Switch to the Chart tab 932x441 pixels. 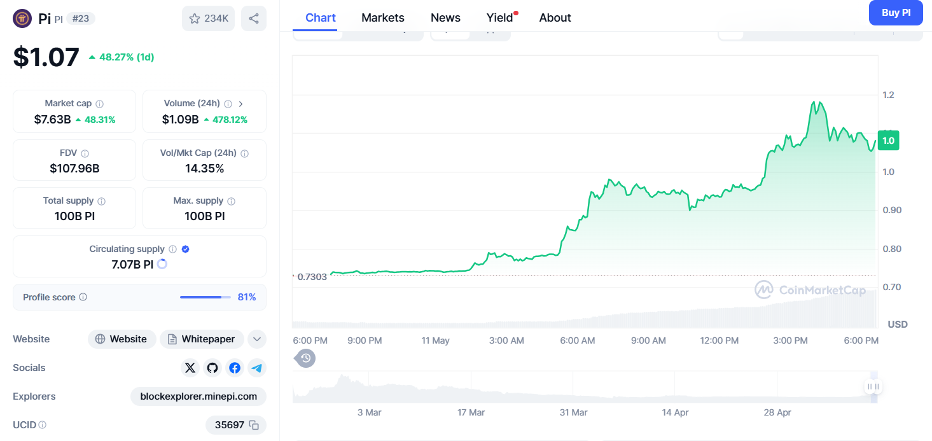point(321,18)
